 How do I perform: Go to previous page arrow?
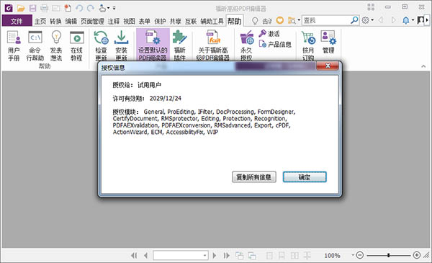point(146,256)
